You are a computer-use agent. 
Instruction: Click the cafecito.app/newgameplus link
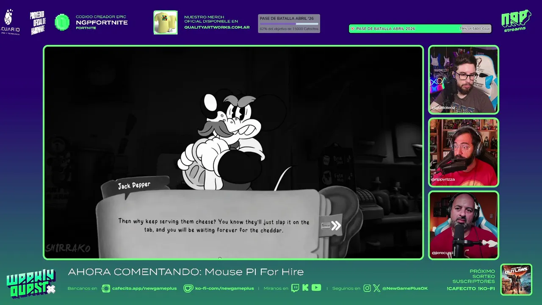pyautogui.click(x=144, y=288)
